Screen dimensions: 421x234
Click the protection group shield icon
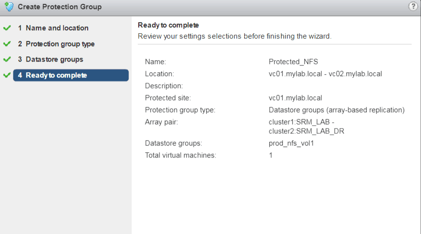click(9, 7)
